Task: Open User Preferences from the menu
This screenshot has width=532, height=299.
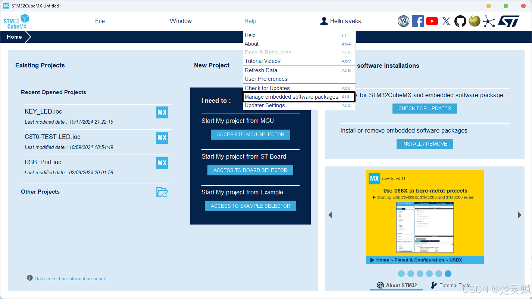Action: click(x=266, y=79)
